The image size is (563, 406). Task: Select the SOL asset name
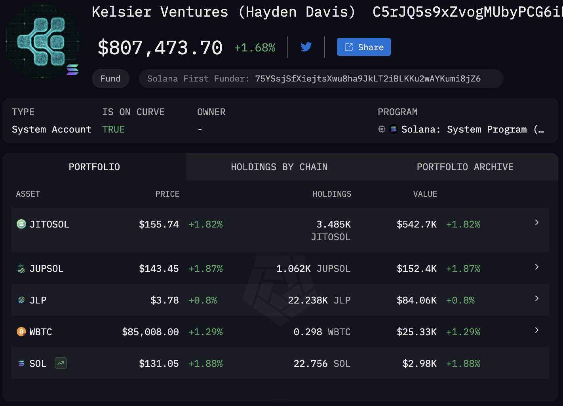(38, 364)
